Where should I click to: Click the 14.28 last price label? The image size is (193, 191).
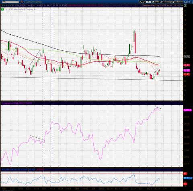tap(187, 2)
